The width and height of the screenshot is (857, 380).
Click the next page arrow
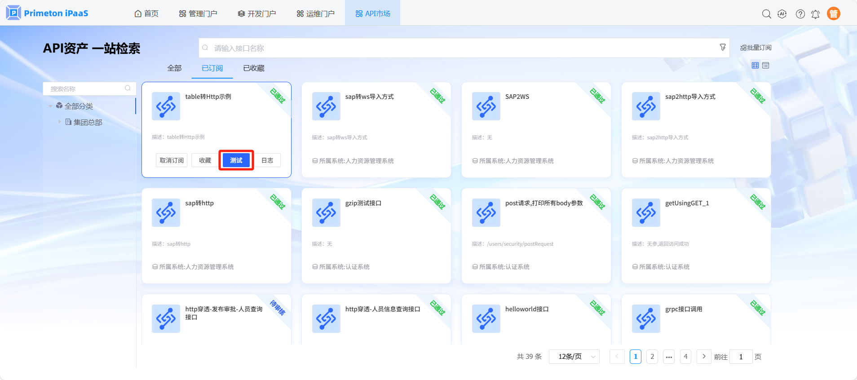click(x=704, y=357)
